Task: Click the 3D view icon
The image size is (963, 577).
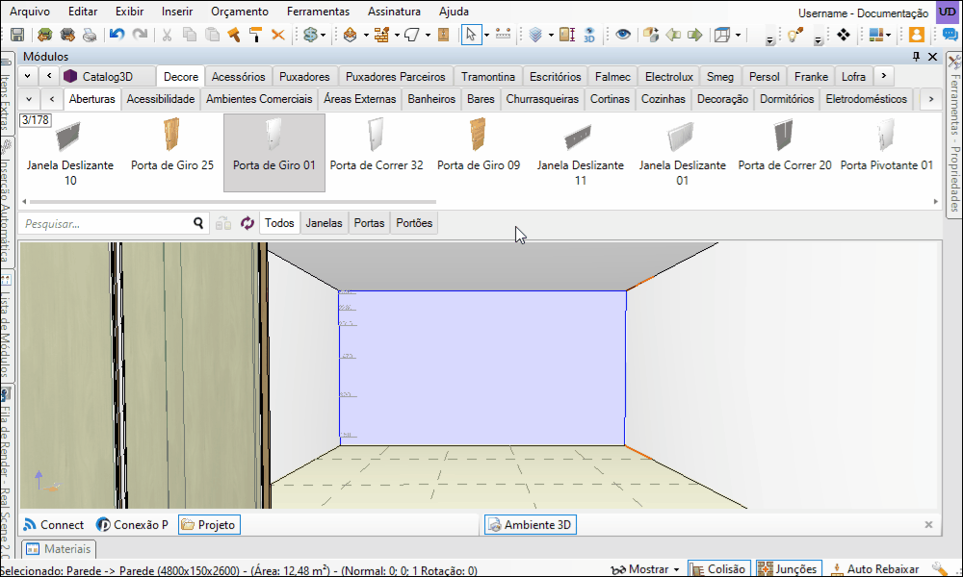Action: point(589,35)
